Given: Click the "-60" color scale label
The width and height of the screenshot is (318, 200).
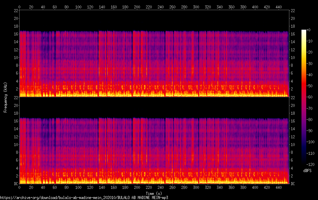Looking at the screenshot, I should point(309,97).
